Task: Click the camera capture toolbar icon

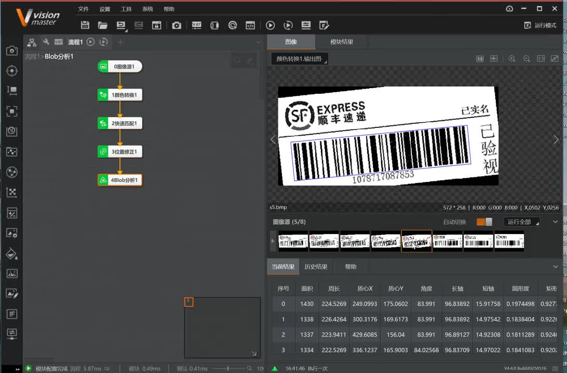Action: coord(177,25)
